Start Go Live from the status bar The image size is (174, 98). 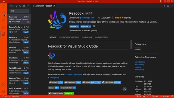pyautogui.click(x=141, y=96)
